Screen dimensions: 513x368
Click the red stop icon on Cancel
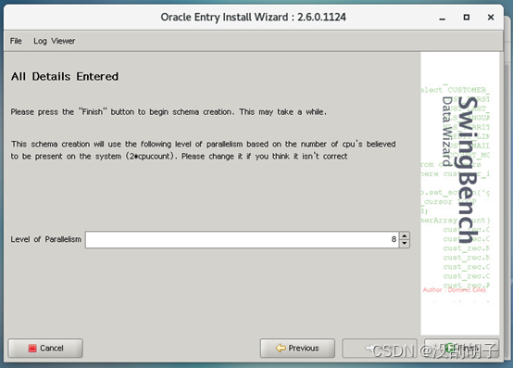coord(32,348)
